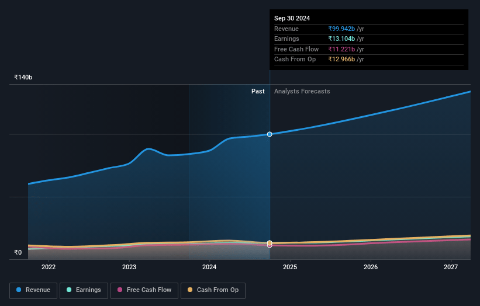Click the 2023 x-axis label

click(129, 267)
